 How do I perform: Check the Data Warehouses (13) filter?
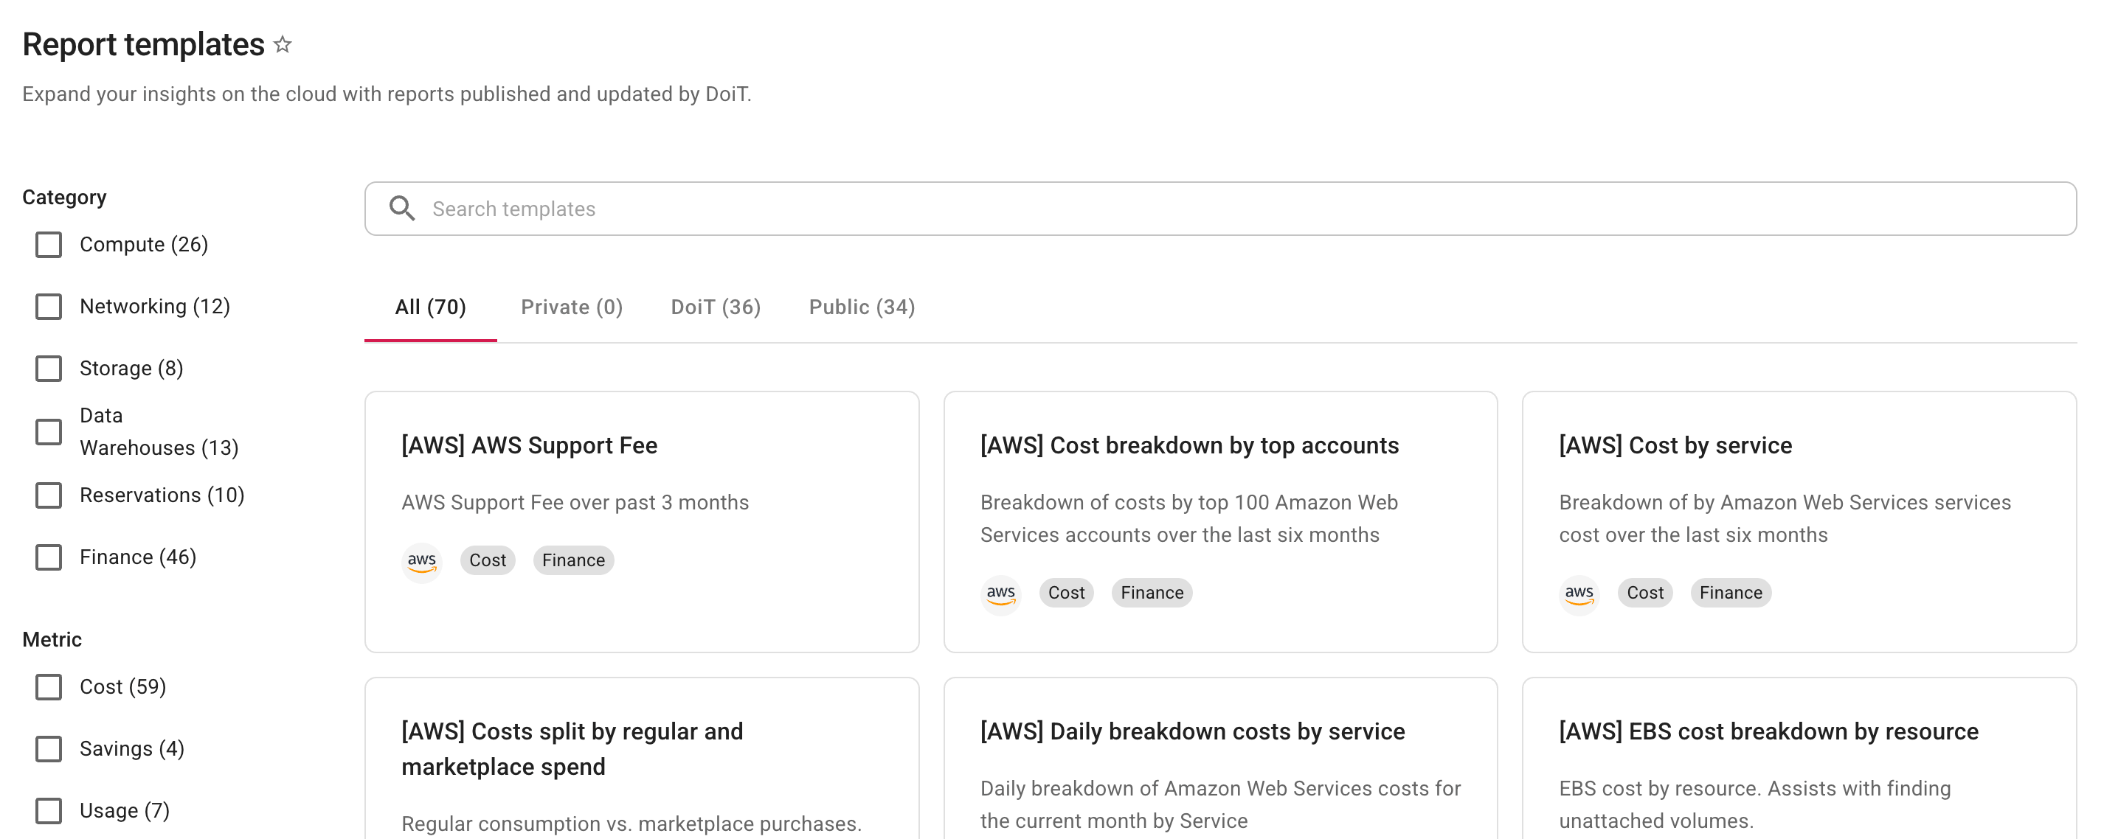(x=49, y=432)
